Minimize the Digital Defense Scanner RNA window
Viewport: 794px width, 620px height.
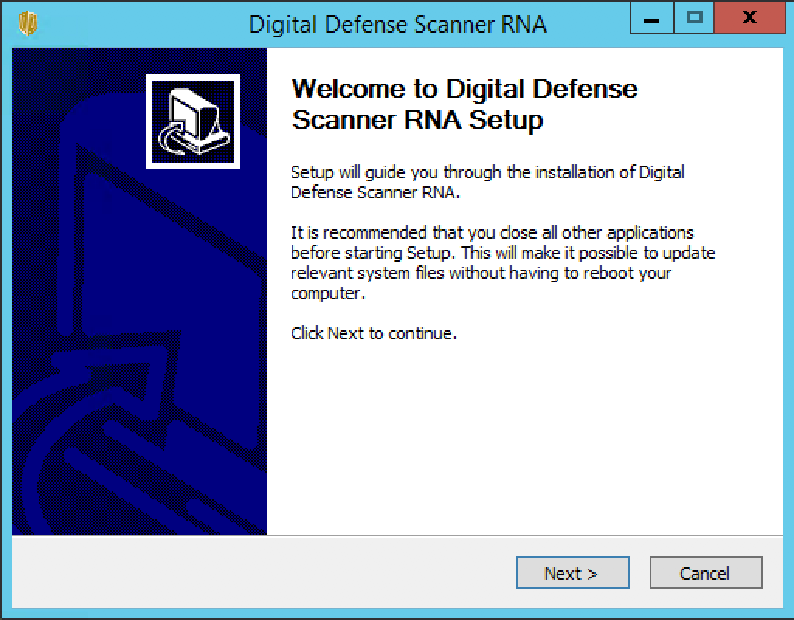651,18
